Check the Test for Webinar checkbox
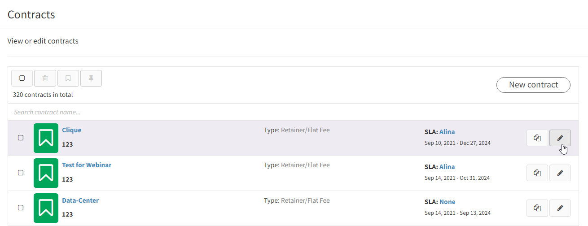 pyautogui.click(x=21, y=173)
